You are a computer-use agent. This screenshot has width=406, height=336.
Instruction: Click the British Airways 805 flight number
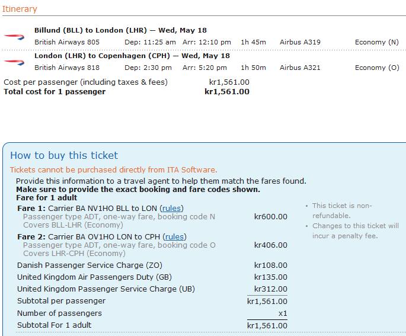pos(67,42)
